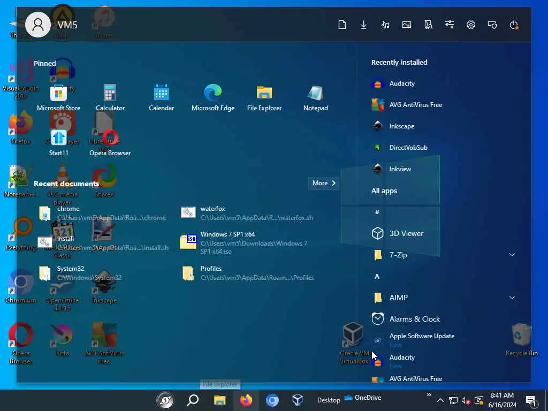548x411 pixels.
Task: Click OneDrive on the taskbar
Action: (x=363, y=398)
